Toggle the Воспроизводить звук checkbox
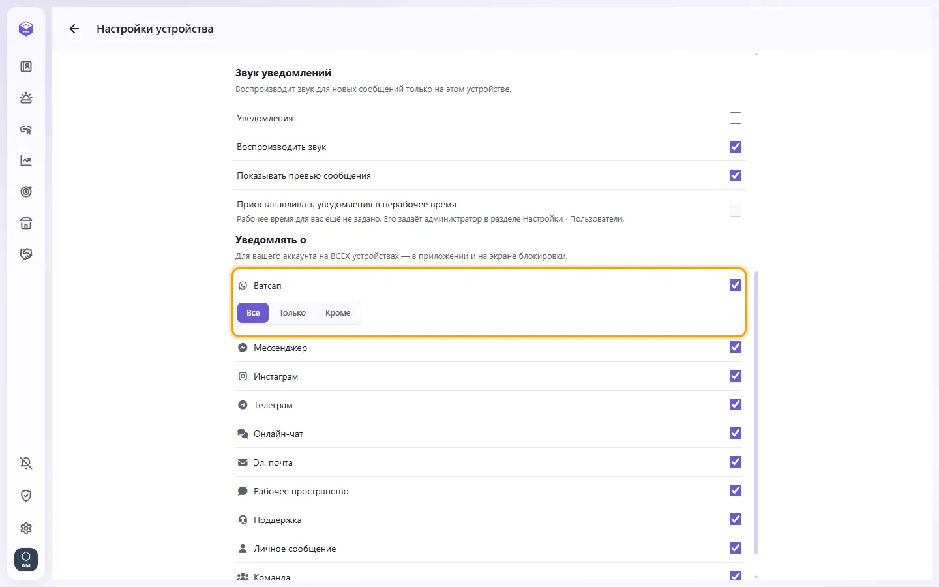The image size is (939, 587). pos(736,147)
